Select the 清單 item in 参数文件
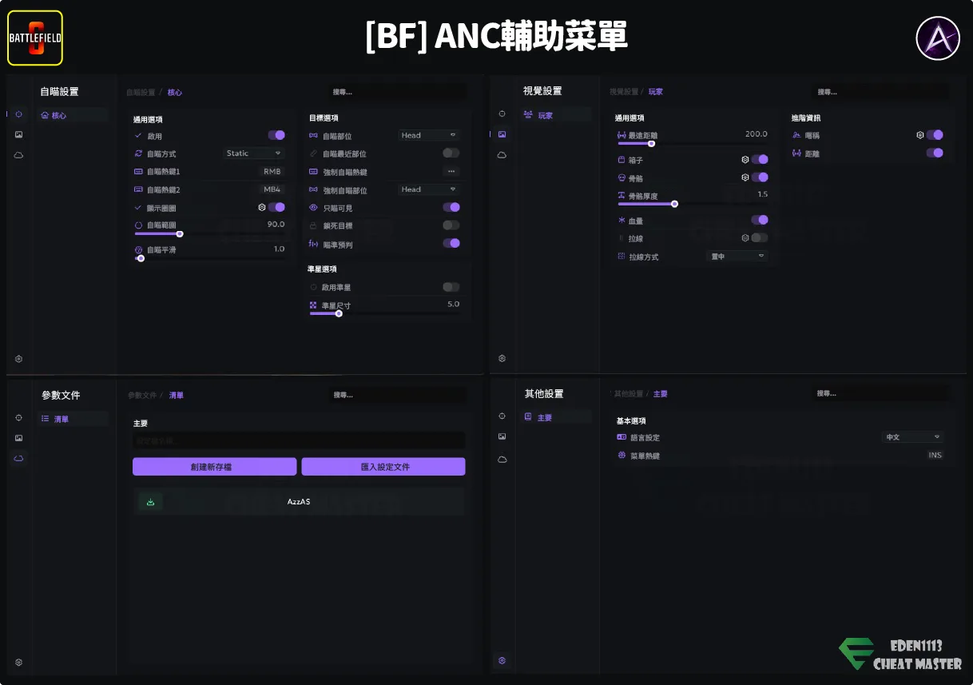 click(x=61, y=419)
